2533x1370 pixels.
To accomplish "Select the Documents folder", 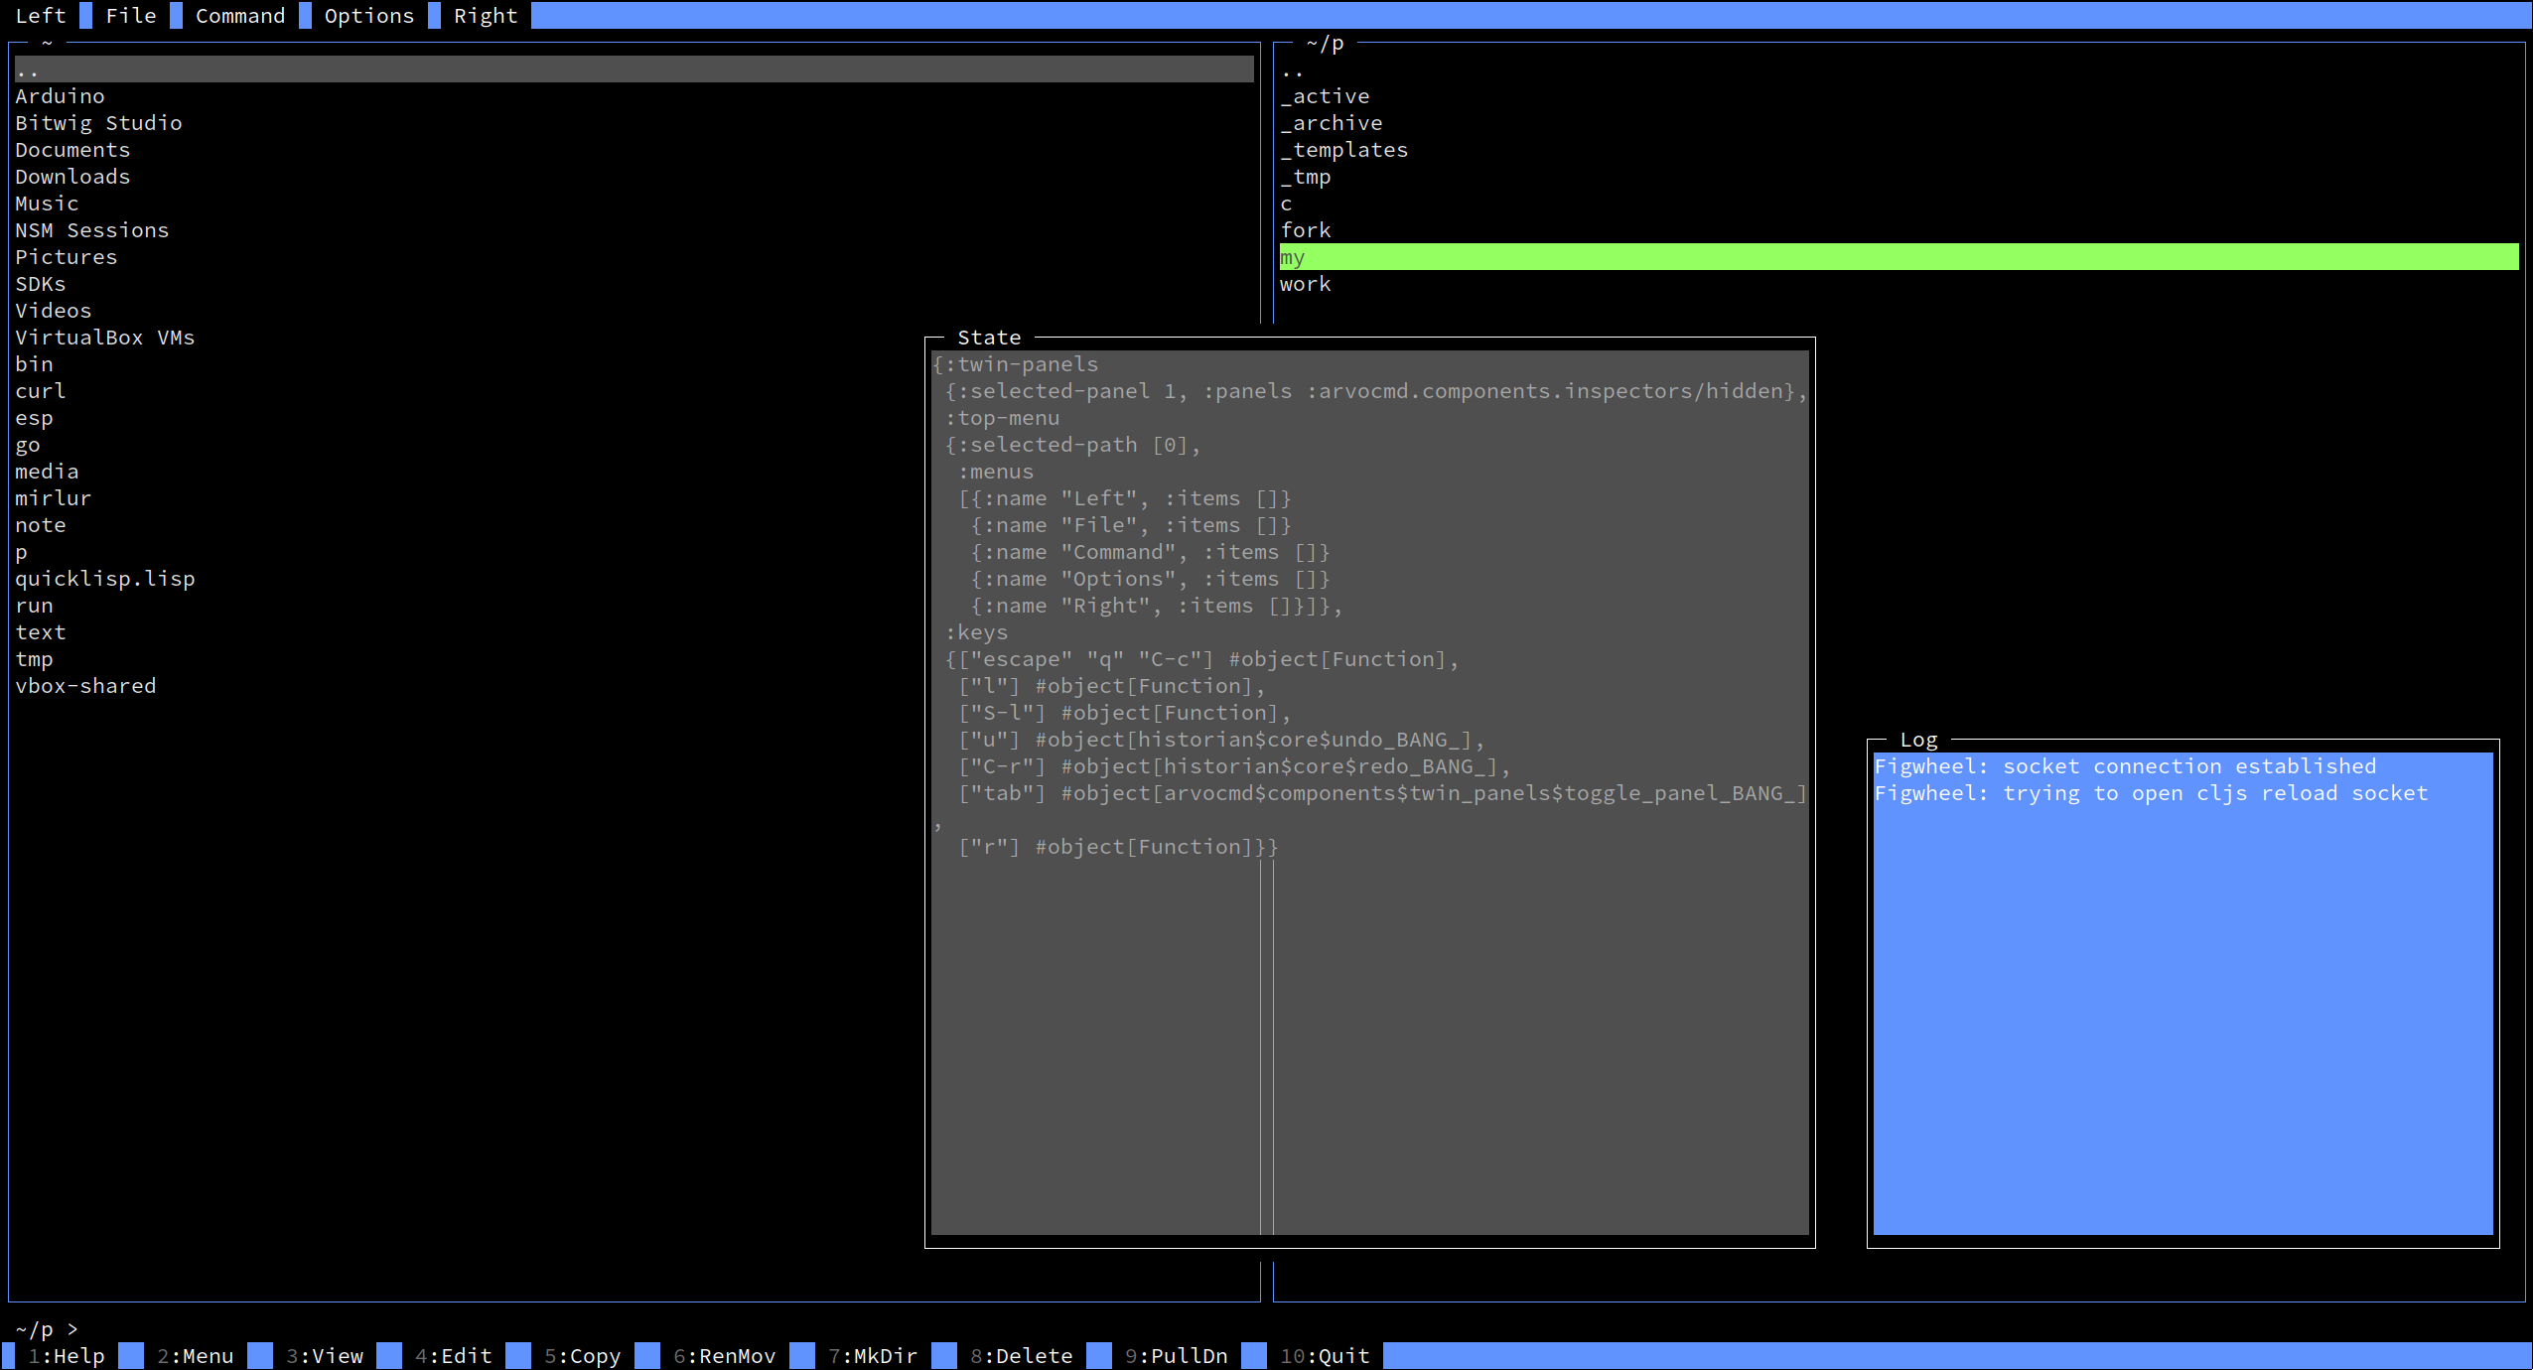I will [72, 150].
